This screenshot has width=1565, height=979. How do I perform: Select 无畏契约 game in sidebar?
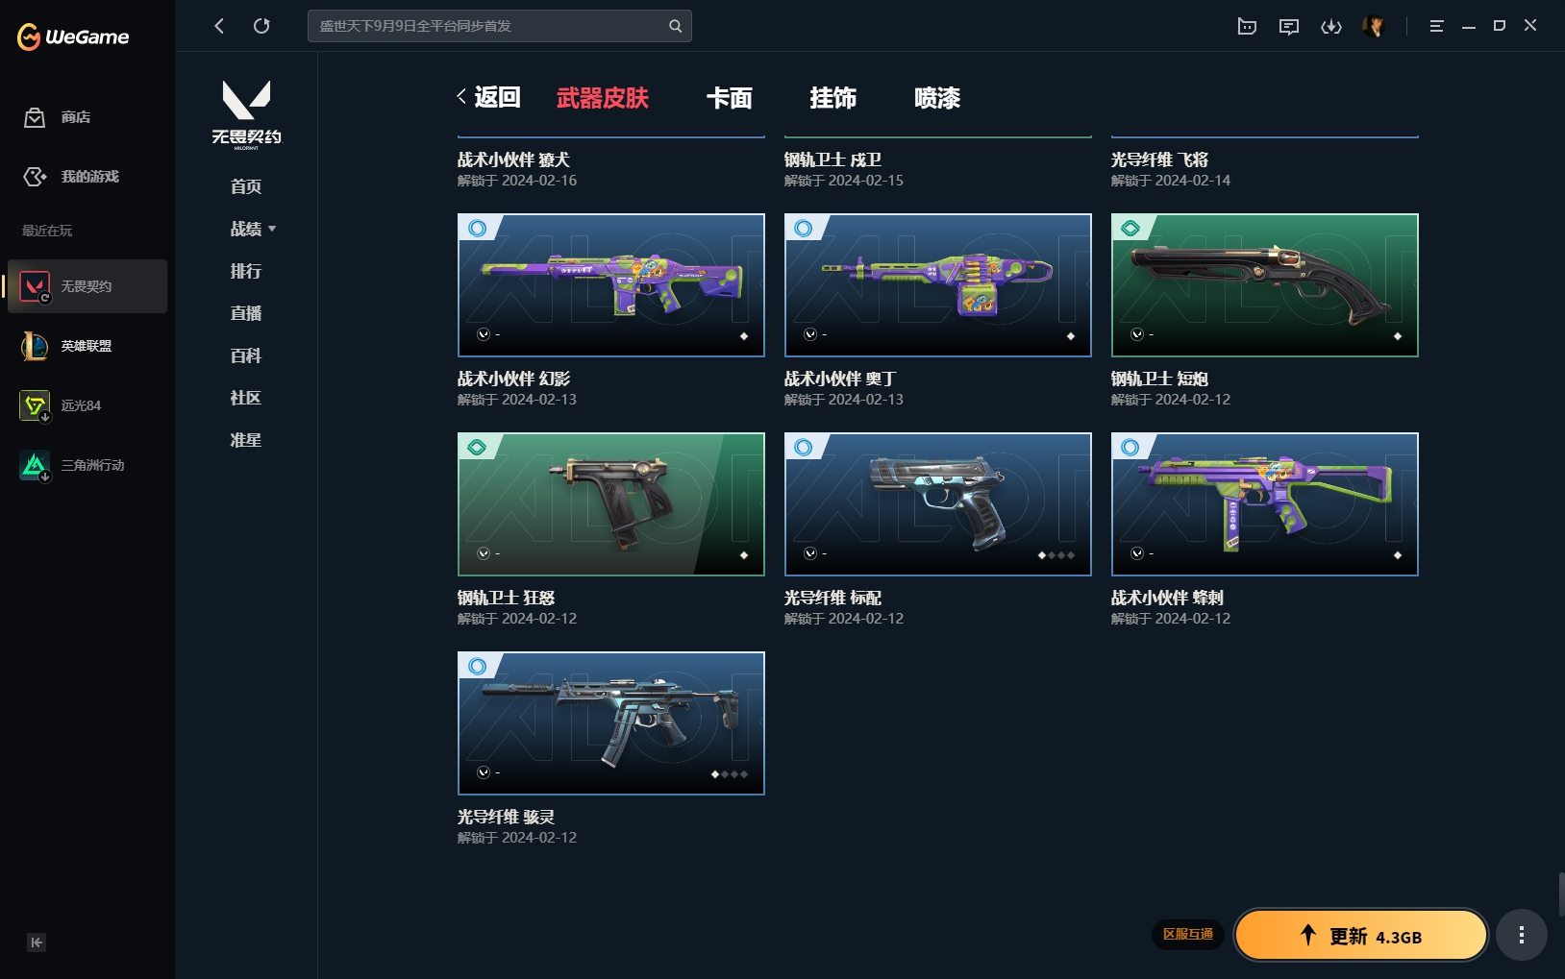[x=87, y=286]
